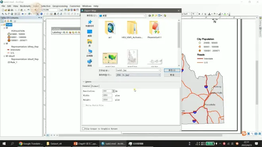The width and height of the screenshot is (262, 147).
Task: Click the Save button in Export Map
Action: click(x=172, y=70)
